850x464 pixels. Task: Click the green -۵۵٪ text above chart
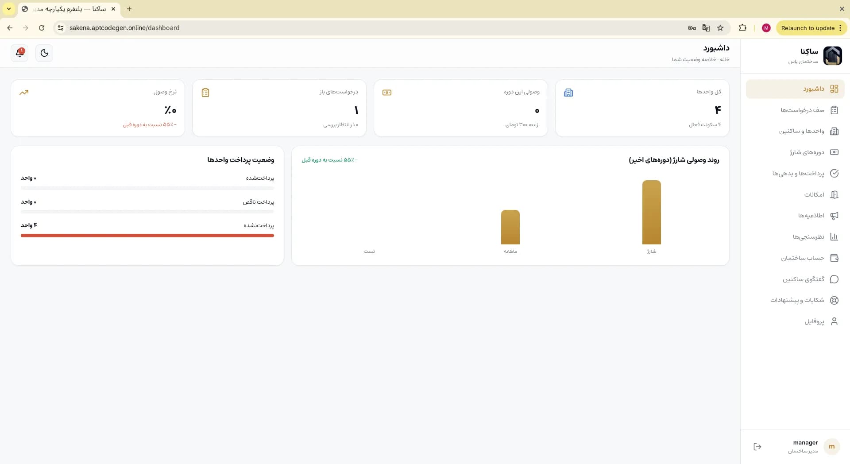330,160
